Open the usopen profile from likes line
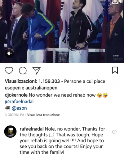This screenshot has width=124, height=154. click(x=13, y=88)
